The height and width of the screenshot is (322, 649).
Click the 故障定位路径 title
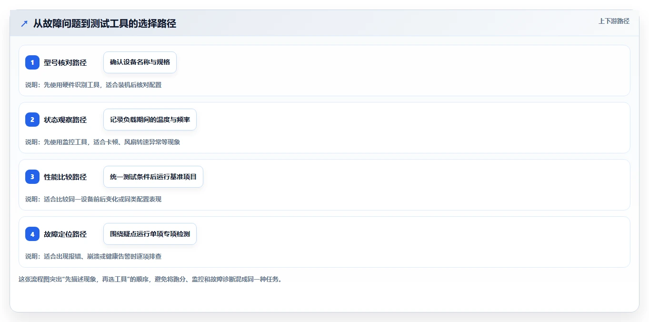coord(65,234)
